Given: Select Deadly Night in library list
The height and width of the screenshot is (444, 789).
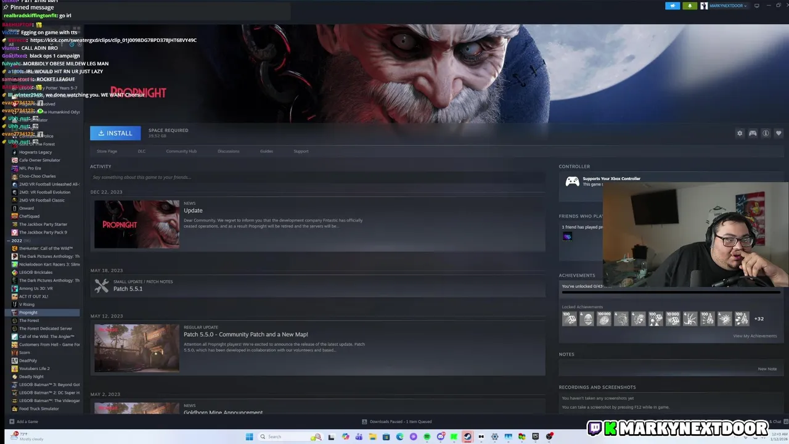Looking at the screenshot, I should 31,376.
